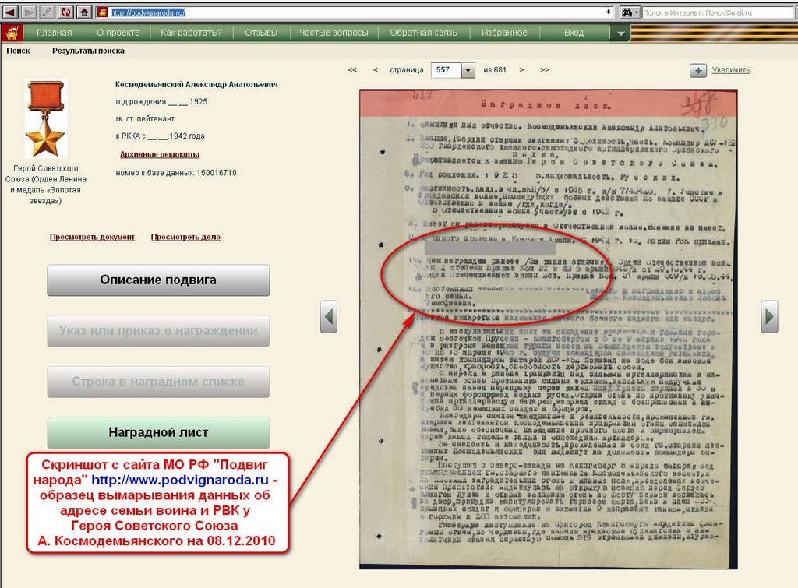798x588 pixels.
Task: Go to next document image with right arrow
Action: point(770,316)
